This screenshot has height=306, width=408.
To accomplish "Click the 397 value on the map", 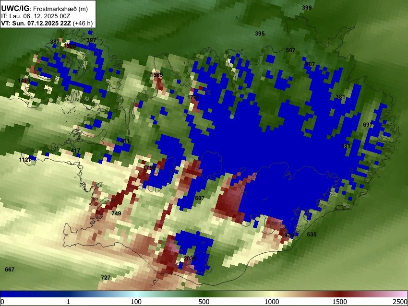I will point(91,40).
